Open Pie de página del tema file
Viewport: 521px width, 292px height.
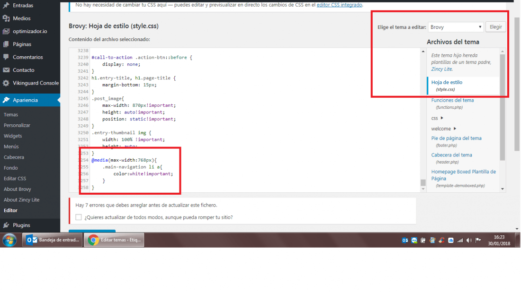pyautogui.click(x=456, y=138)
